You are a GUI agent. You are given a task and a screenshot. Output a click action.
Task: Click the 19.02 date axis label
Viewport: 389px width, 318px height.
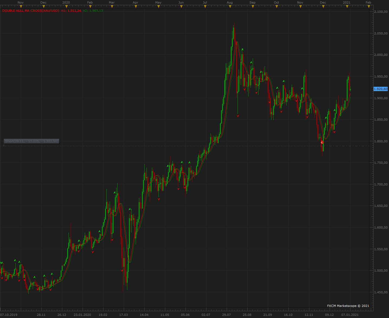coord(103,315)
